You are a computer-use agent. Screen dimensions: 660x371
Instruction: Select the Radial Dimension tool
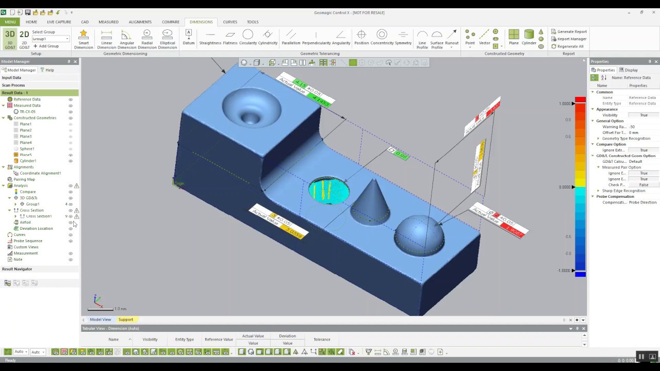click(x=147, y=39)
